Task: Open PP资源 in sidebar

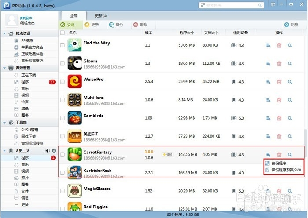Action: coord(27,40)
